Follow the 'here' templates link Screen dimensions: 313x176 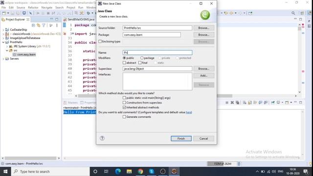(188, 112)
